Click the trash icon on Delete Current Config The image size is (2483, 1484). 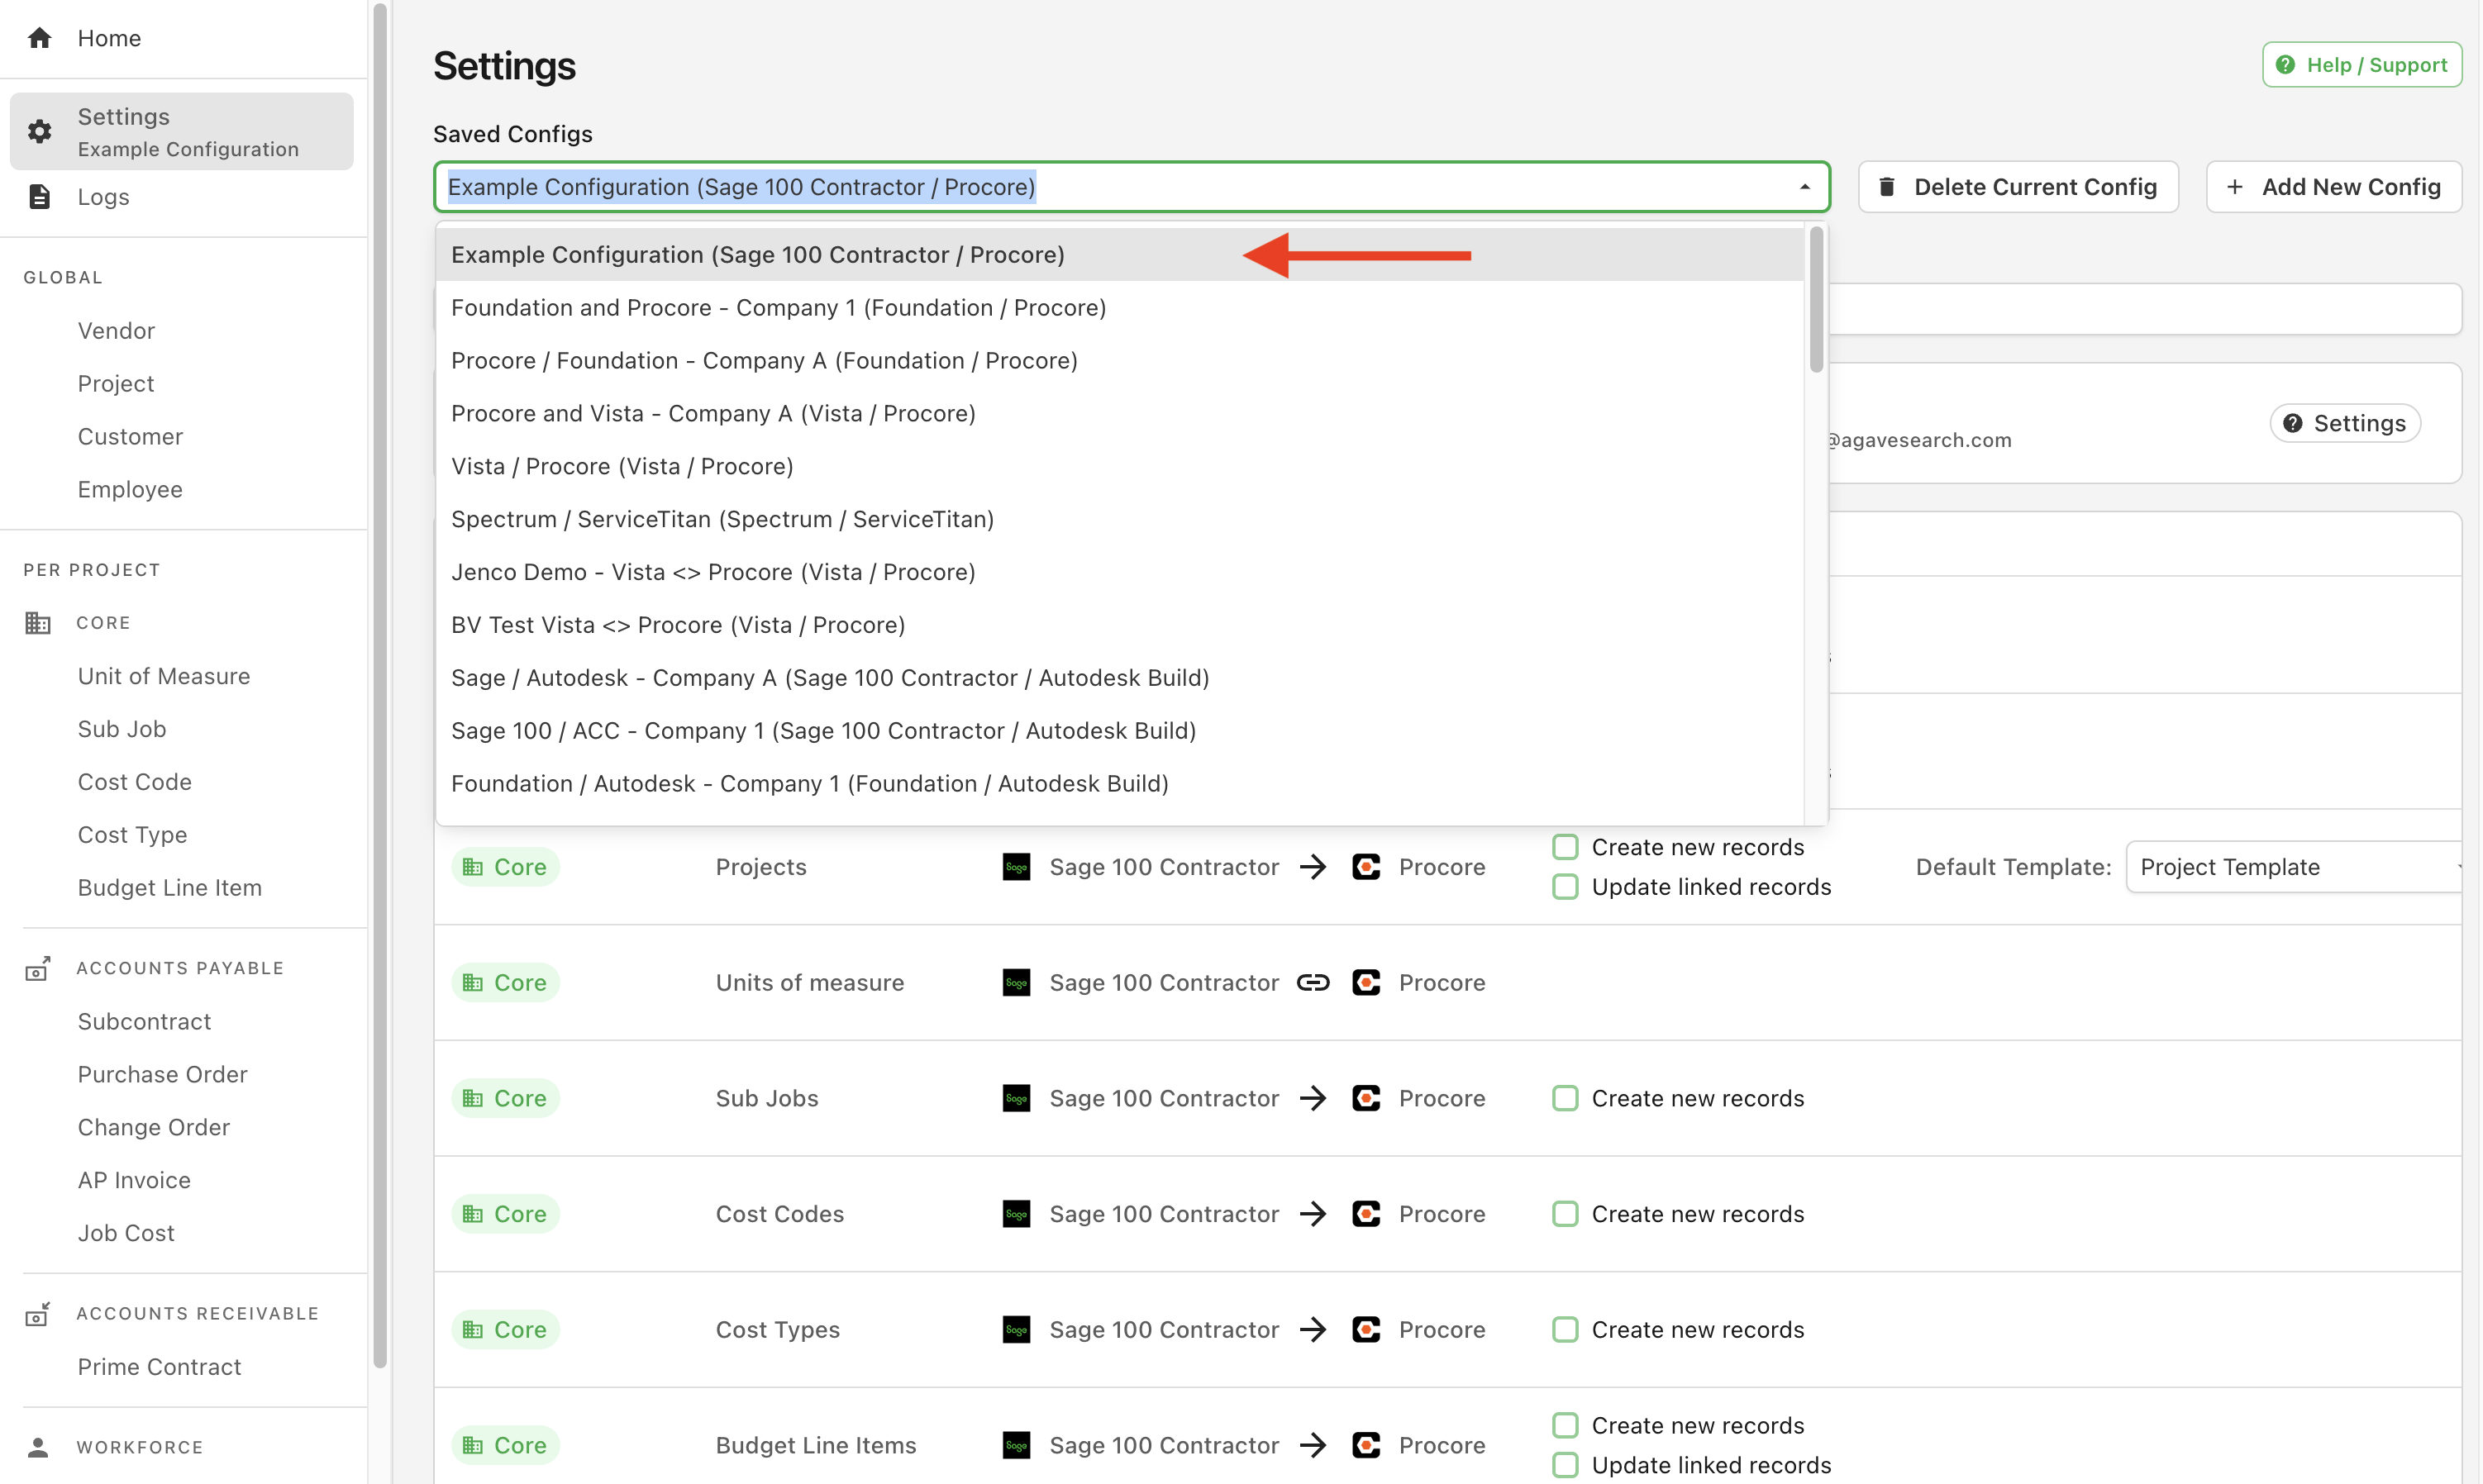pyautogui.click(x=1887, y=187)
